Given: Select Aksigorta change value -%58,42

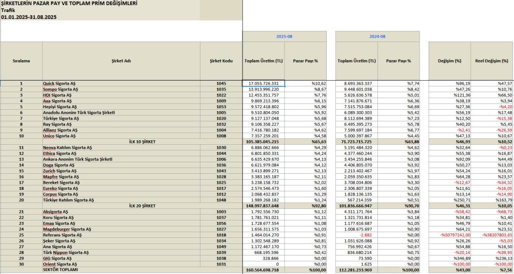Looking at the screenshot, I should pyautogui.click(x=450, y=211).
